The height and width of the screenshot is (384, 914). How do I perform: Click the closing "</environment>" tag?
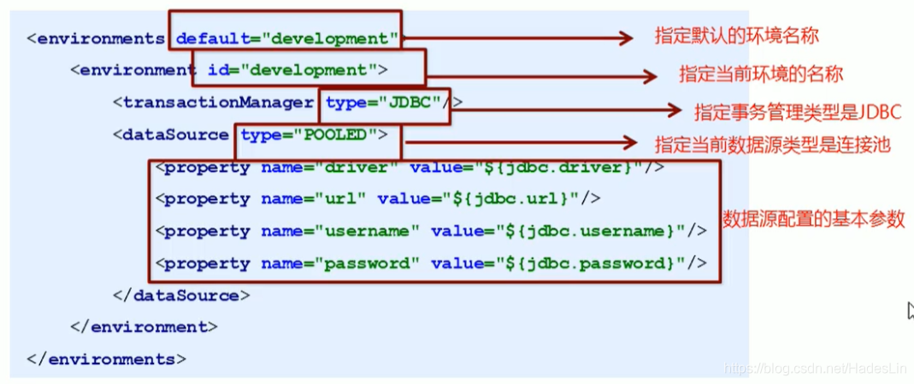(x=144, y=328)
